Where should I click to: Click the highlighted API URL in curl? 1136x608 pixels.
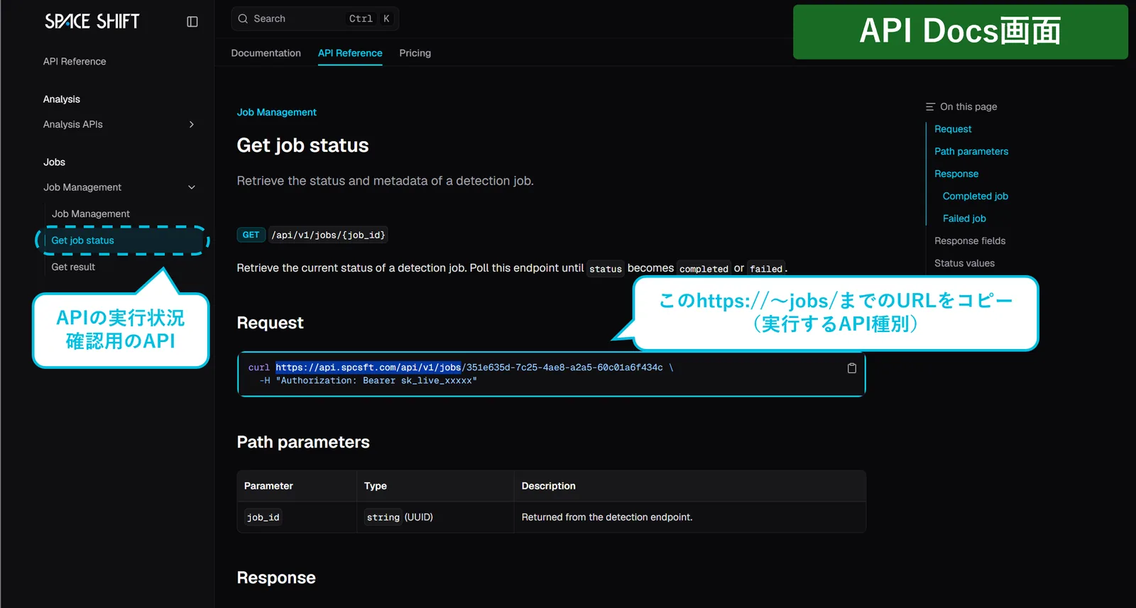click(x=368, y=367)
